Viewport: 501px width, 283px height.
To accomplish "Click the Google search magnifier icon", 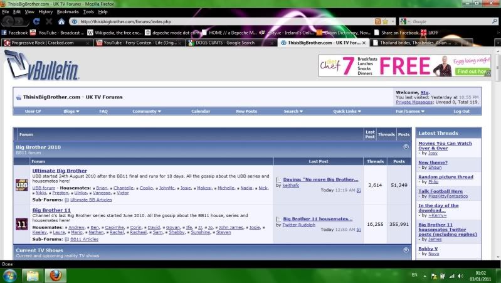I will (494, 21).
